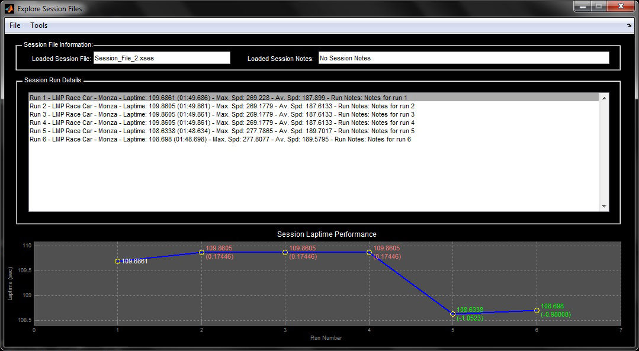Select Run 2 list entry

(221, 106)
